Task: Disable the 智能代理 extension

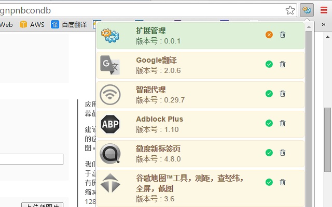Action: pos(269,94)
